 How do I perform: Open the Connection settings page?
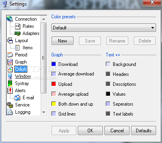tap(26, 19)
